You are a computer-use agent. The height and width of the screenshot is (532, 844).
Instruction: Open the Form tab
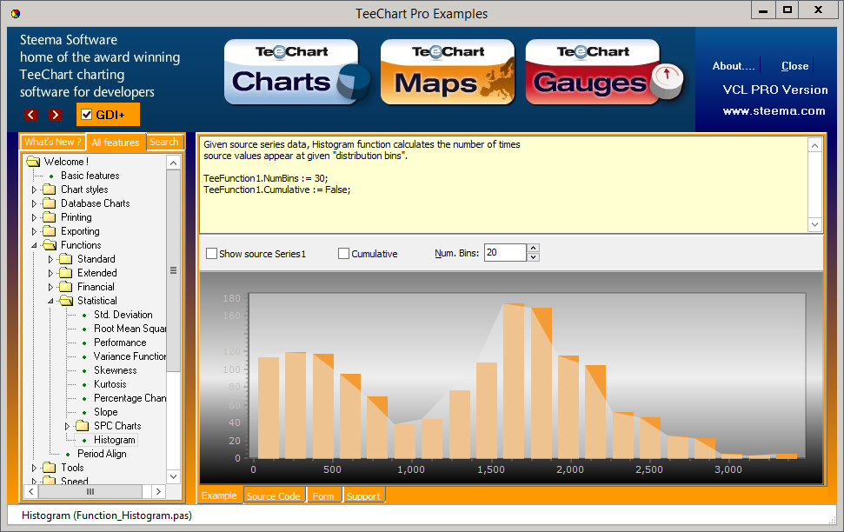[323, 495]
